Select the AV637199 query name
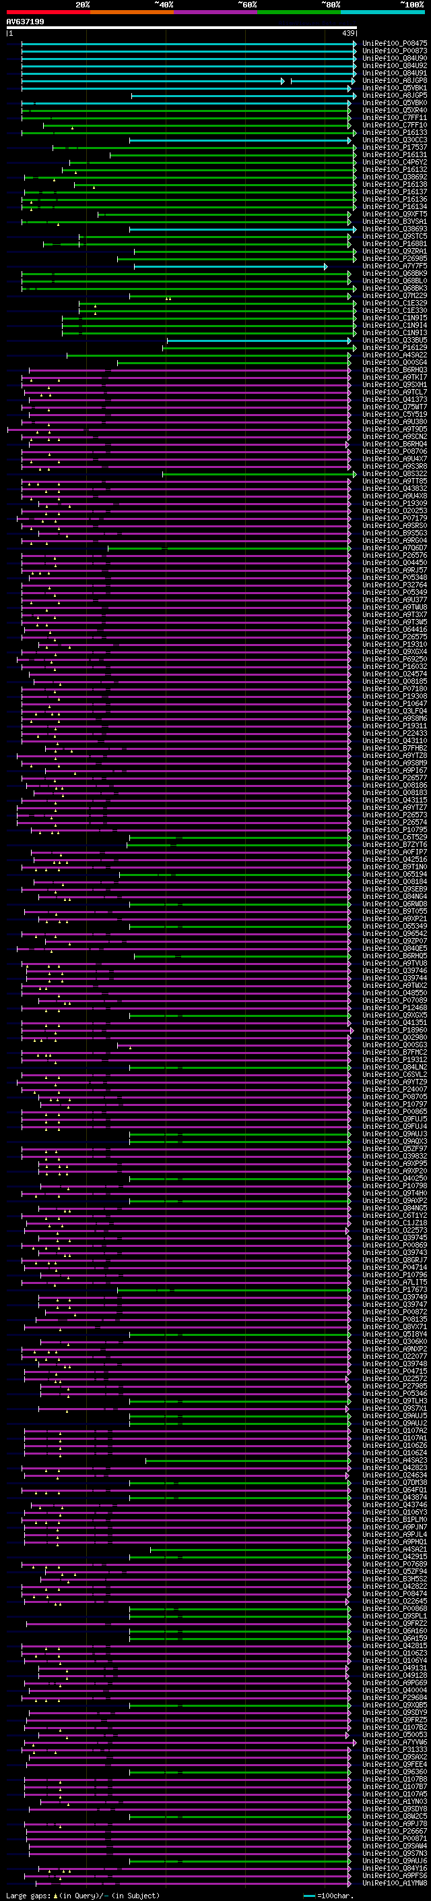431x1901 pixels. 25,22
